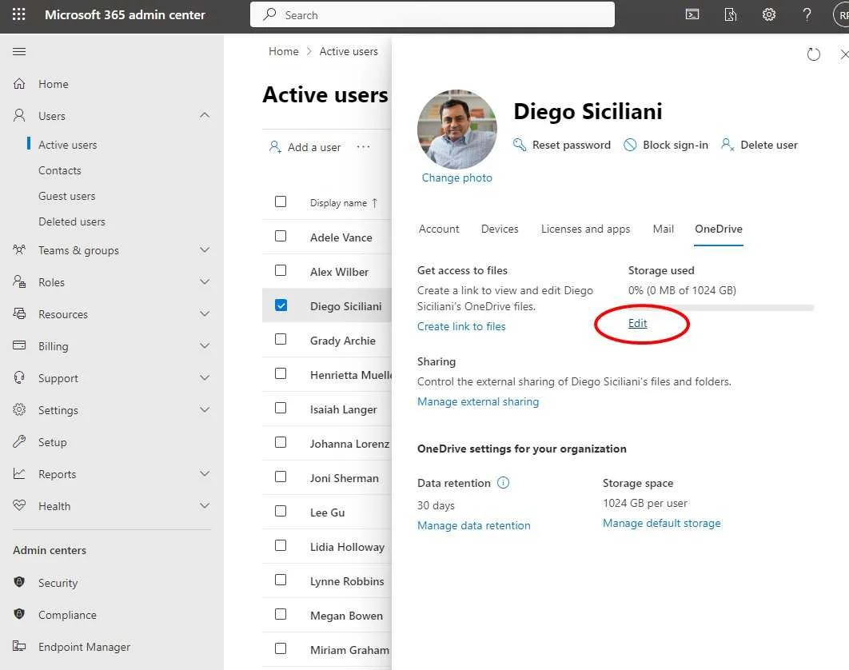Switch to the Mail tab
This screenshot has width=849, height=670.
tap(663, 229)
